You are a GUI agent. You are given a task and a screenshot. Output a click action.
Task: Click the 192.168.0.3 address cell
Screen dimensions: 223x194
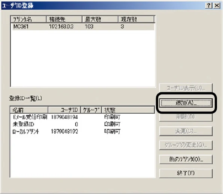click(61, 27)
